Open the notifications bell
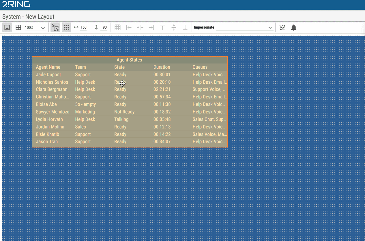The image size is (365, 241). click(x=293, y=27)
